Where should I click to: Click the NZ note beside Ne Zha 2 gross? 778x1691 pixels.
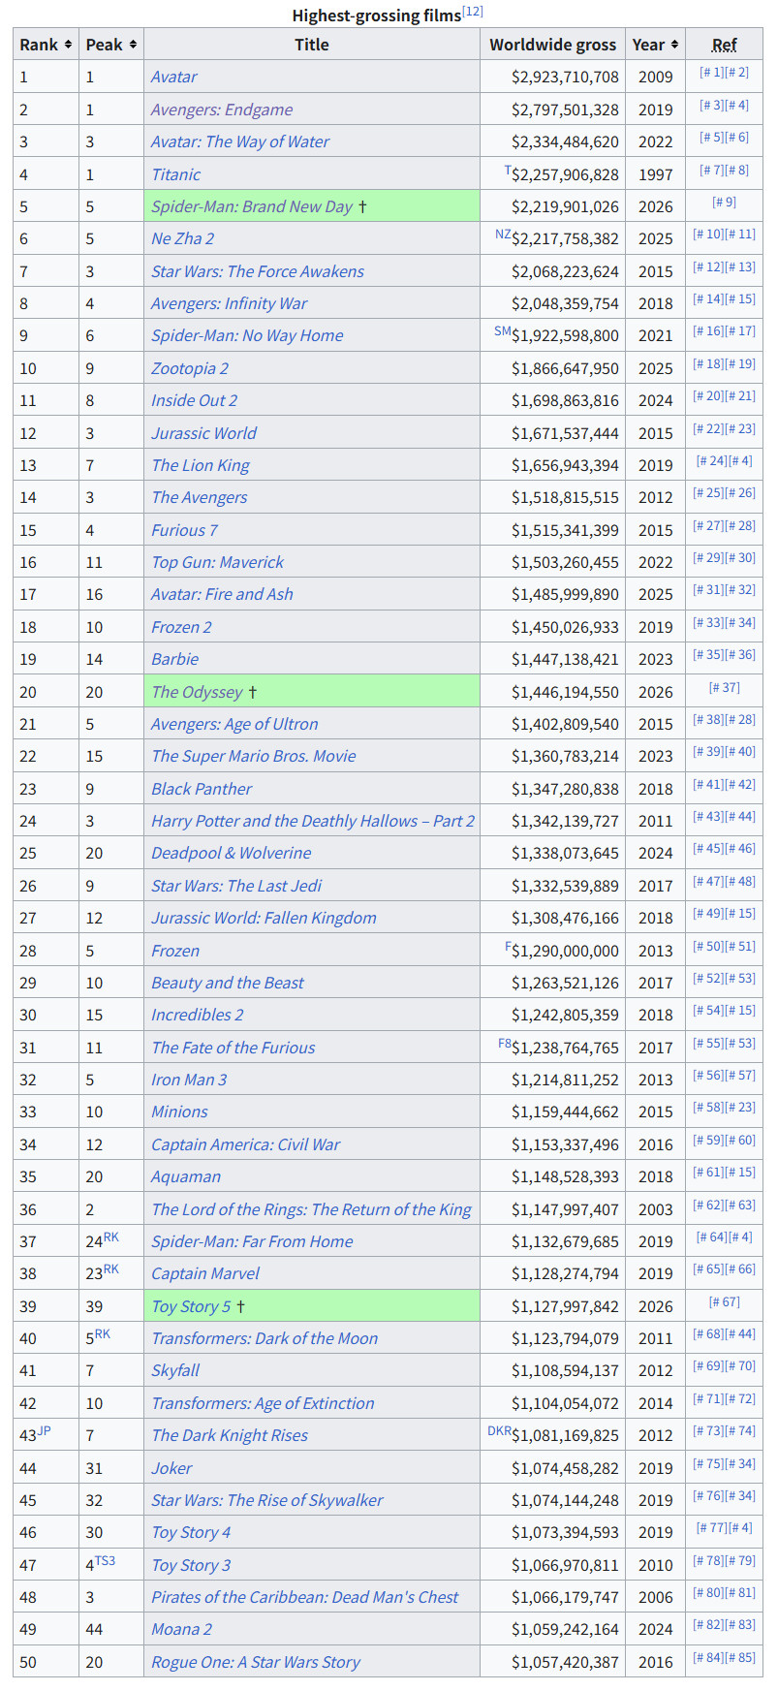503,235
